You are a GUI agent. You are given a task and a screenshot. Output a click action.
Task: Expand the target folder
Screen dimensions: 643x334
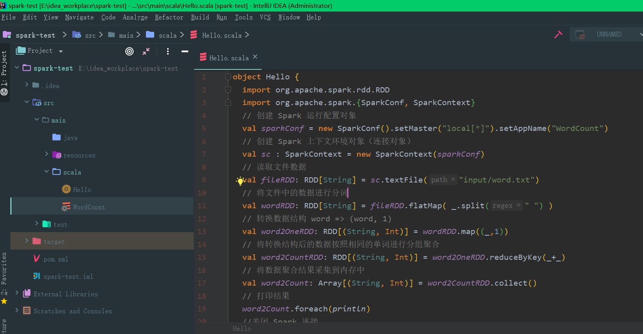click(x=27, y=241)
